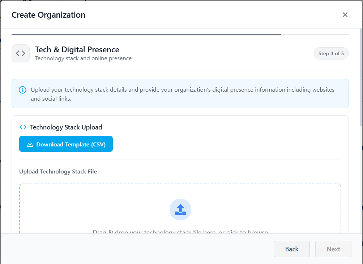Image resolution: width=363 pixels, height=264 pixels.
Task: Click the upload instructions info text
Action: coord(183,94)
